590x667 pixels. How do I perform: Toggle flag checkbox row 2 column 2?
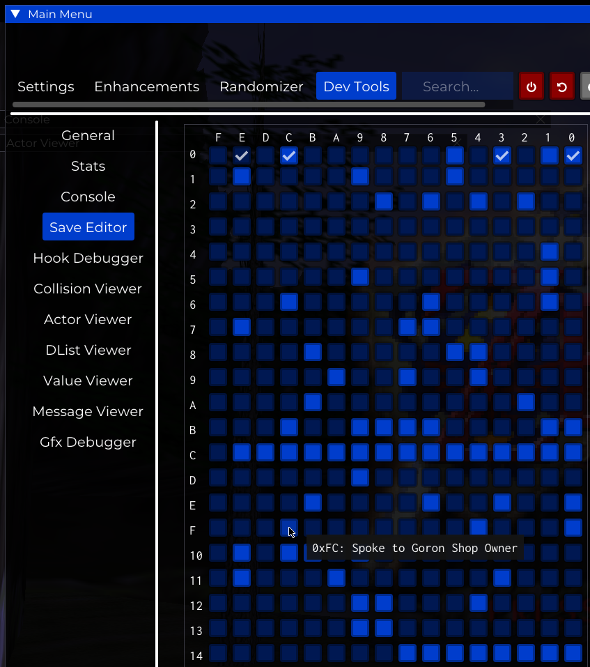coord(526,201)
